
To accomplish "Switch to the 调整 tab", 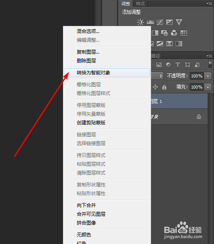I will [x=126, y=4].
